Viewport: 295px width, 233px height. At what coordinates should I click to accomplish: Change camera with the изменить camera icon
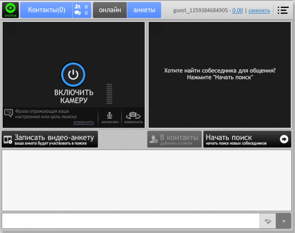pyautogui.click(x=134, y=118)
